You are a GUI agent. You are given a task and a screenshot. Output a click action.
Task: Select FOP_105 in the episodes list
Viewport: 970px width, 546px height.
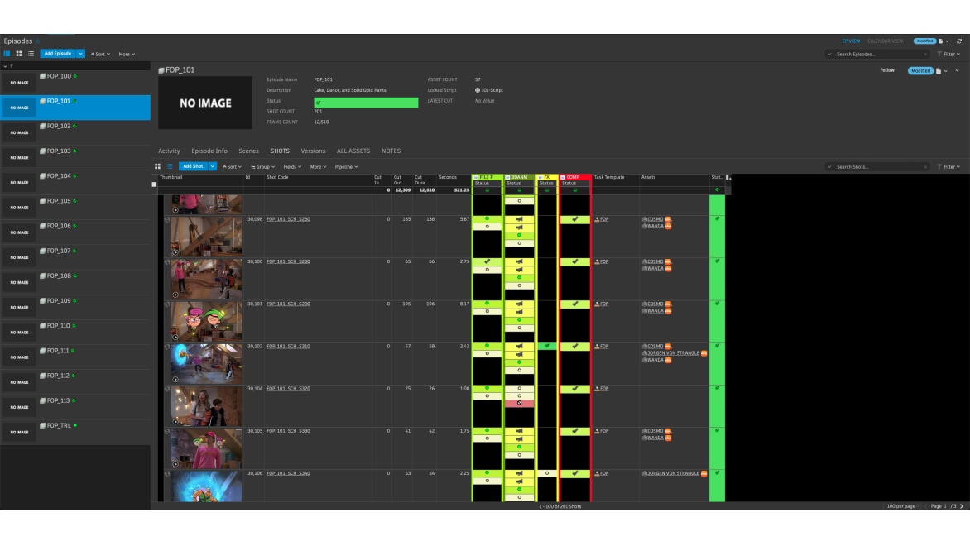[58, 201]
